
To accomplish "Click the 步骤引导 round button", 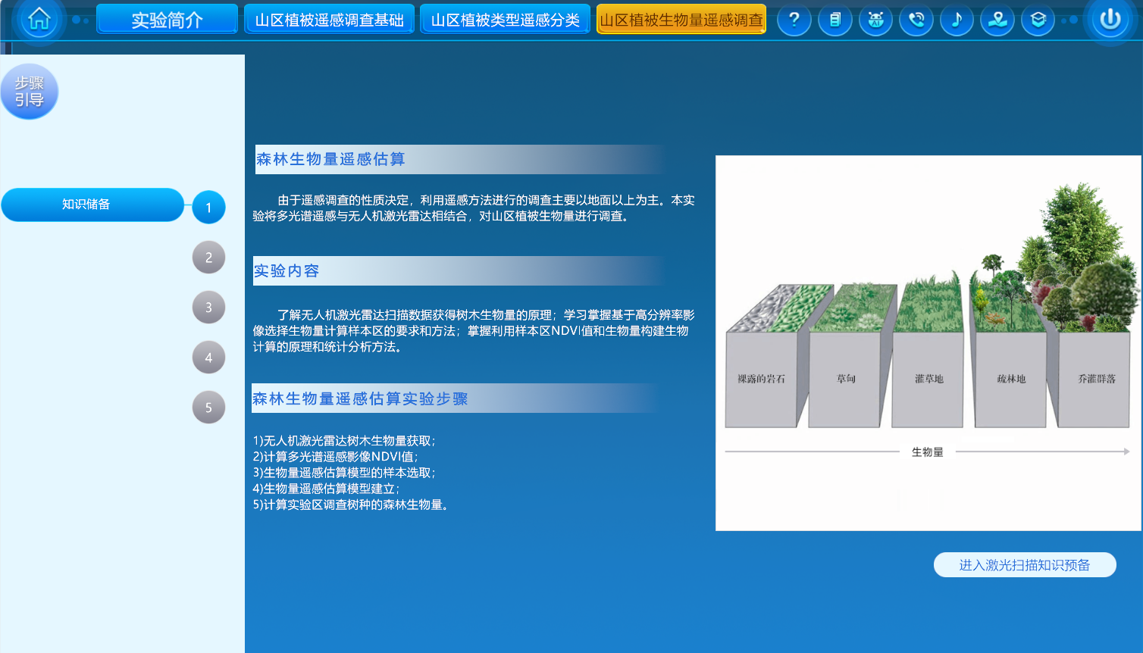I will (x=30, y=92).
